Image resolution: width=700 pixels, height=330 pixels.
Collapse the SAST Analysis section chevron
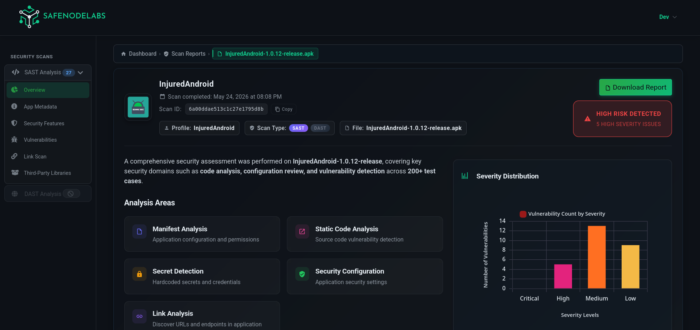point(81,72)
